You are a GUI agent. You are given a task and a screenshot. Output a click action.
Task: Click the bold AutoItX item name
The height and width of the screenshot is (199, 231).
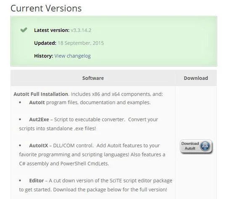tap(39, 146)
